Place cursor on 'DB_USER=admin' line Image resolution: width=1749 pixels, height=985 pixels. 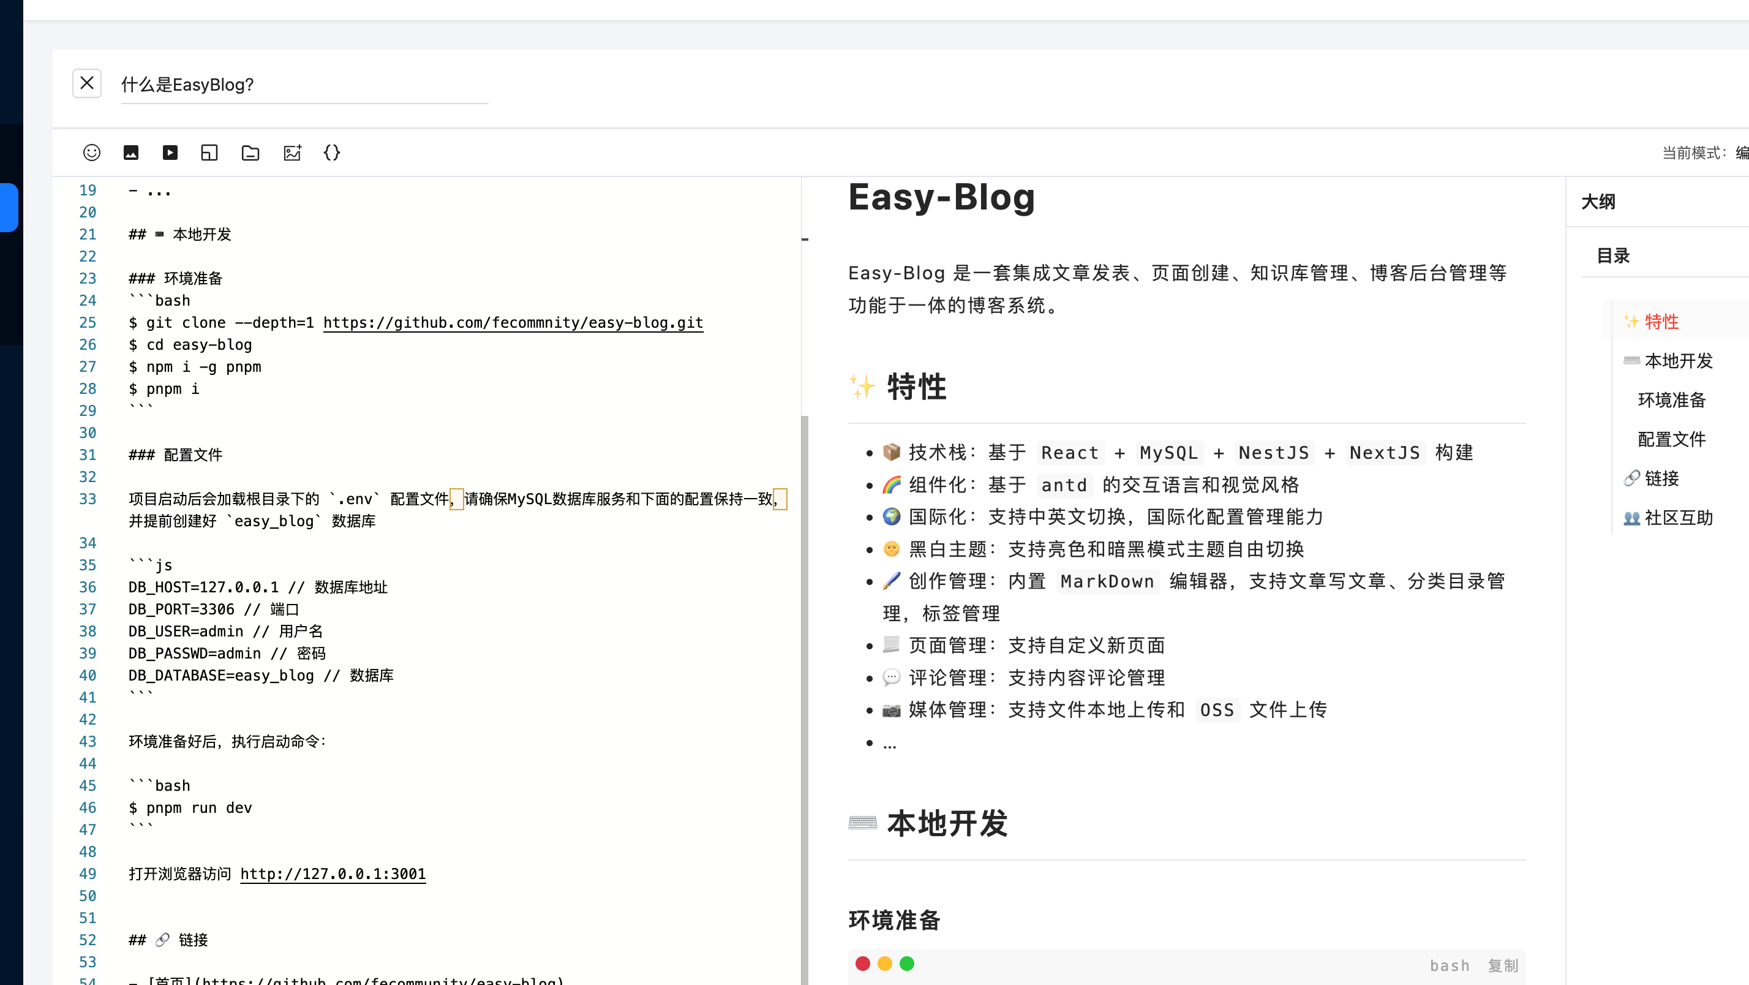point(225,631)
